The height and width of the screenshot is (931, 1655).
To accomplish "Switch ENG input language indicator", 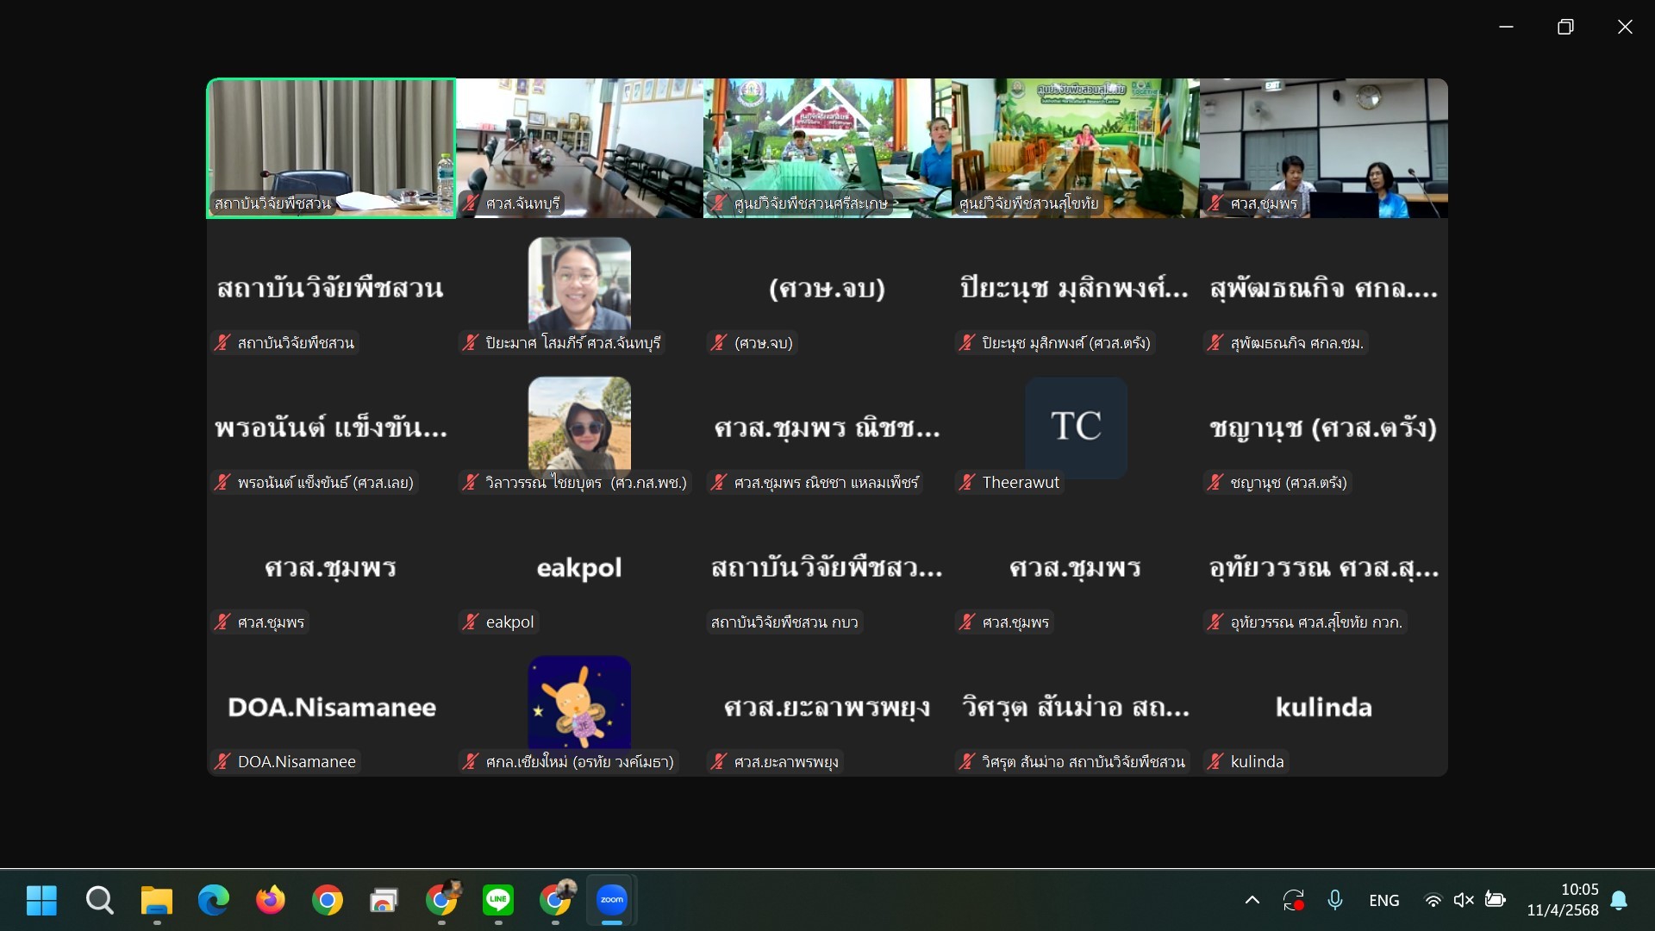I will click(1383, 900).
